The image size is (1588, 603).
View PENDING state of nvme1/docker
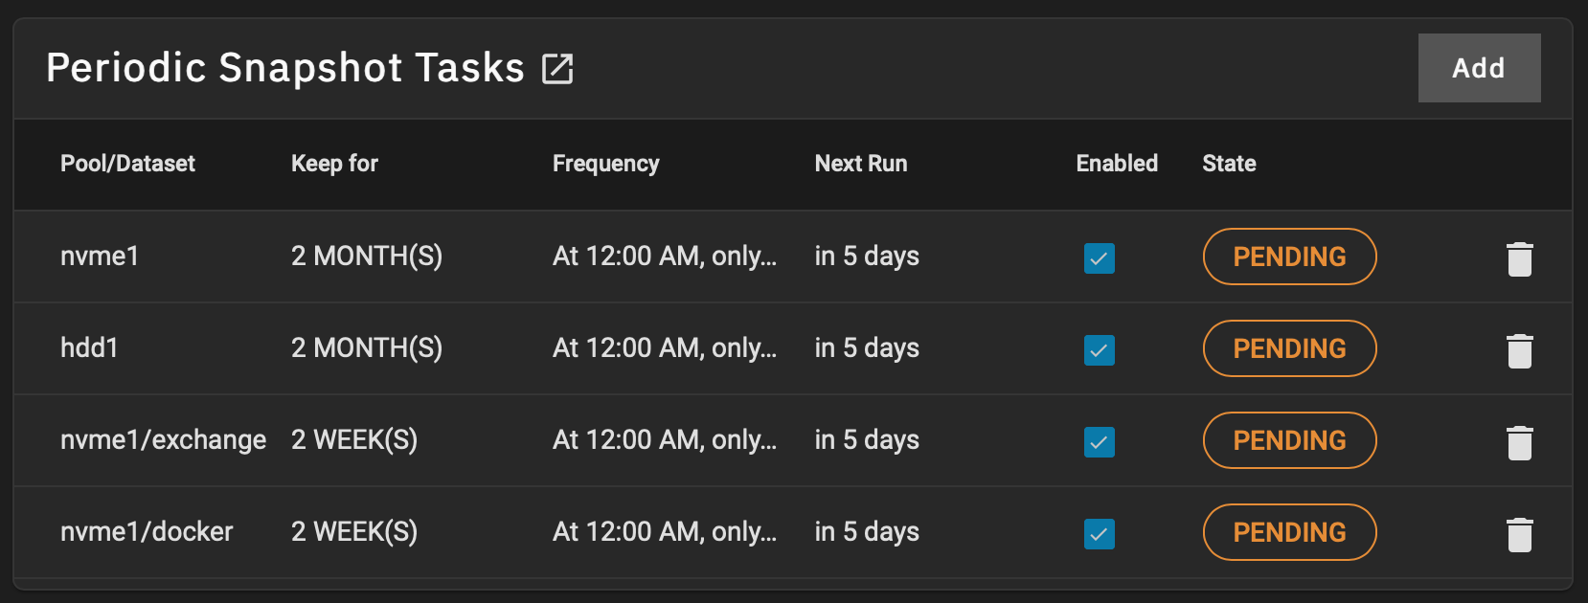(x=1289, y=532)
